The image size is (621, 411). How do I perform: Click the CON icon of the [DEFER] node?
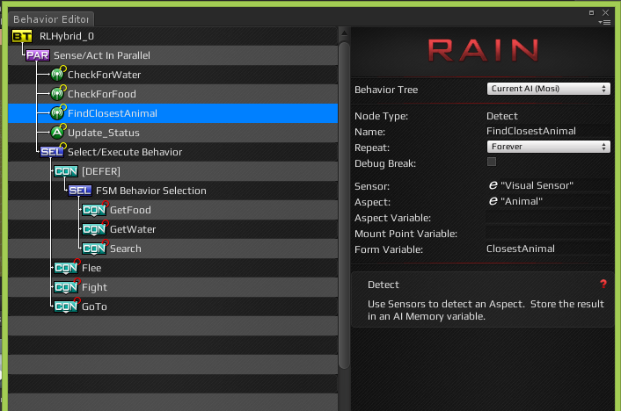(x=66, y=171)
